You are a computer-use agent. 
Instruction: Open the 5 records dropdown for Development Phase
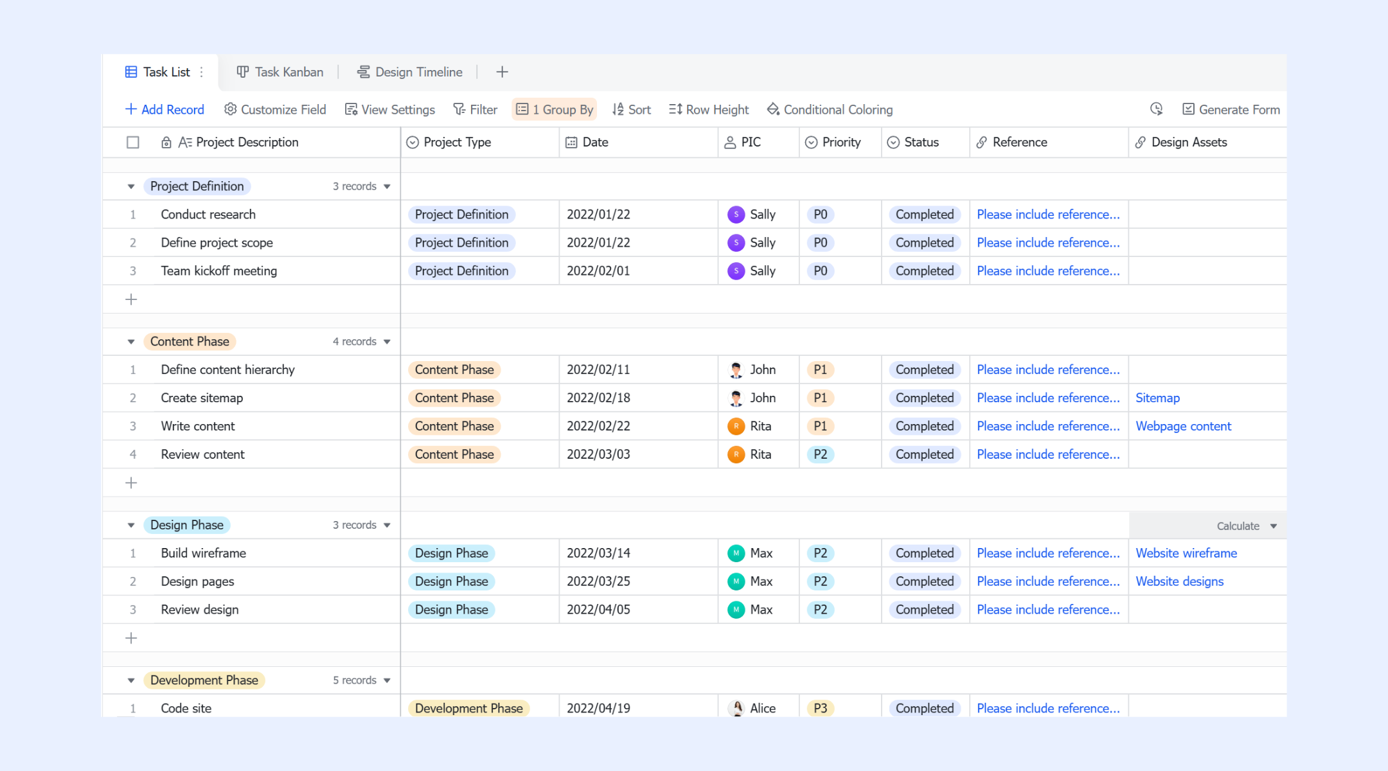[x=362, y=680]
